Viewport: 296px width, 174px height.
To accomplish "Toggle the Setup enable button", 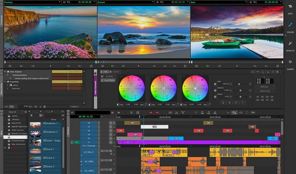I will point(216,97).
